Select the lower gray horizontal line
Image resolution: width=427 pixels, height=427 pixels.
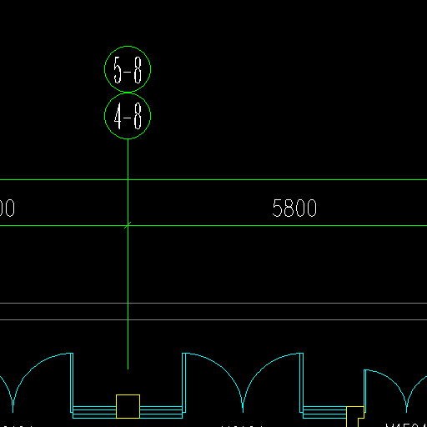coord(213,319)
